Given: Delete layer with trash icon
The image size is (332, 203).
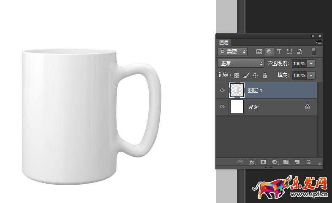Looking at the screenshot, I should click(x=308, y=162).
